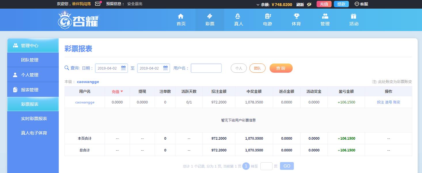
Task: Click the 用户名 username input field
Action: (x=206, y=68)
